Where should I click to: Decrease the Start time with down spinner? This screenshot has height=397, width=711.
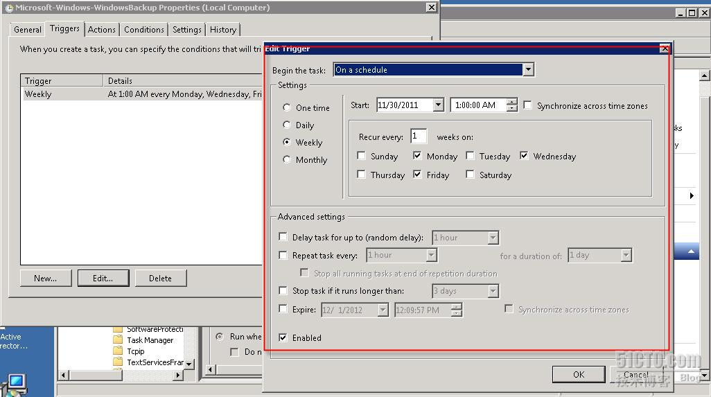[512, 108]
